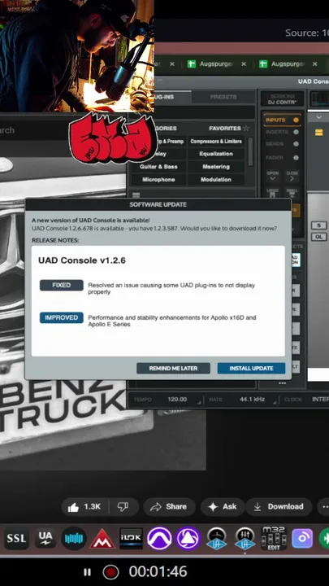
Task: Toggle the SENDS view indicator
Action: click(297, 144)
